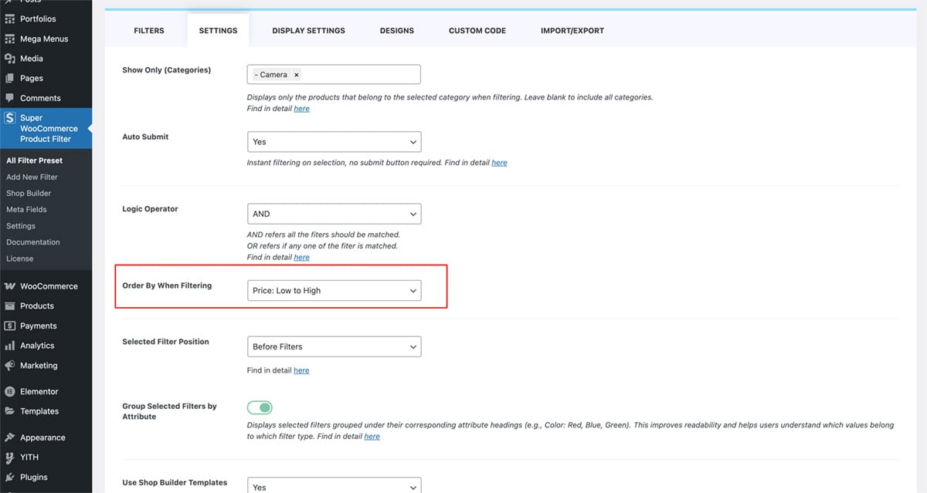
Task: Go to the Designs tab
Action: [x=396, y=31]
